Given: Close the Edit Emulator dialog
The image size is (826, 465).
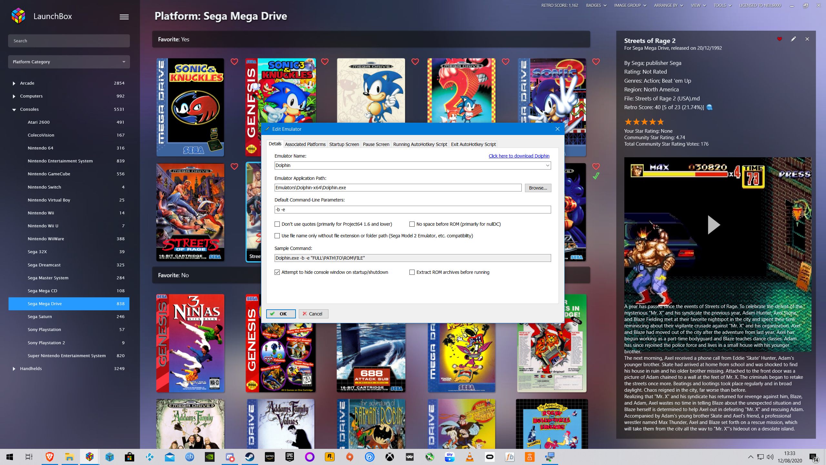Looking at the screenshot, I should 557,129.
